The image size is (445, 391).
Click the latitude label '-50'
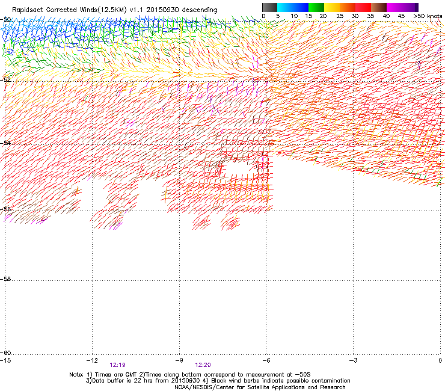point(5,20)
